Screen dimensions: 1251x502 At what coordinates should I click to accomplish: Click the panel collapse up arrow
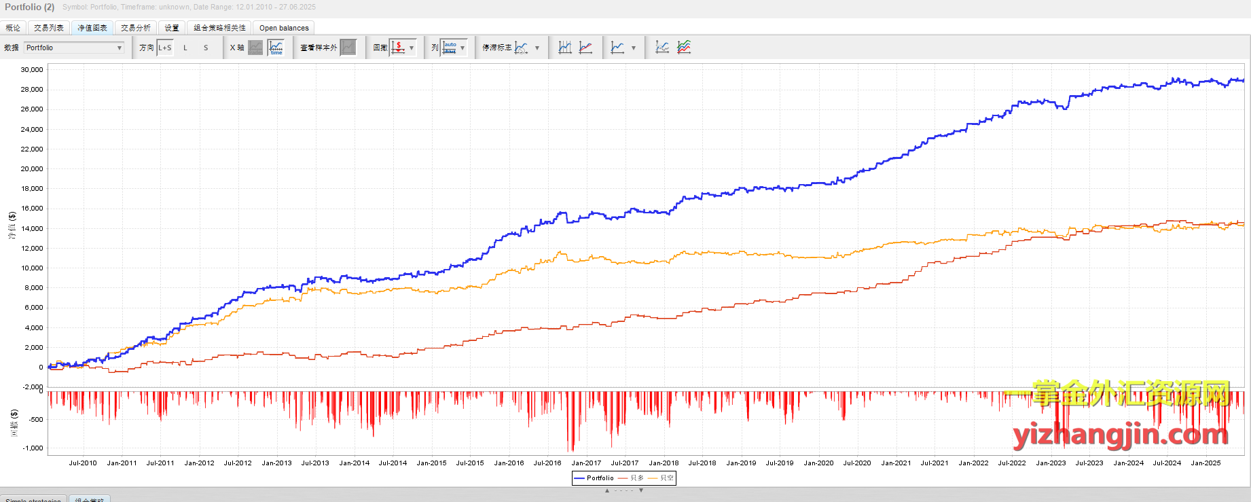(x=607, y=490)
